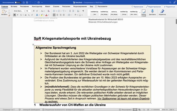Toggle underline Ч formatting

click(x=21, y=15)
